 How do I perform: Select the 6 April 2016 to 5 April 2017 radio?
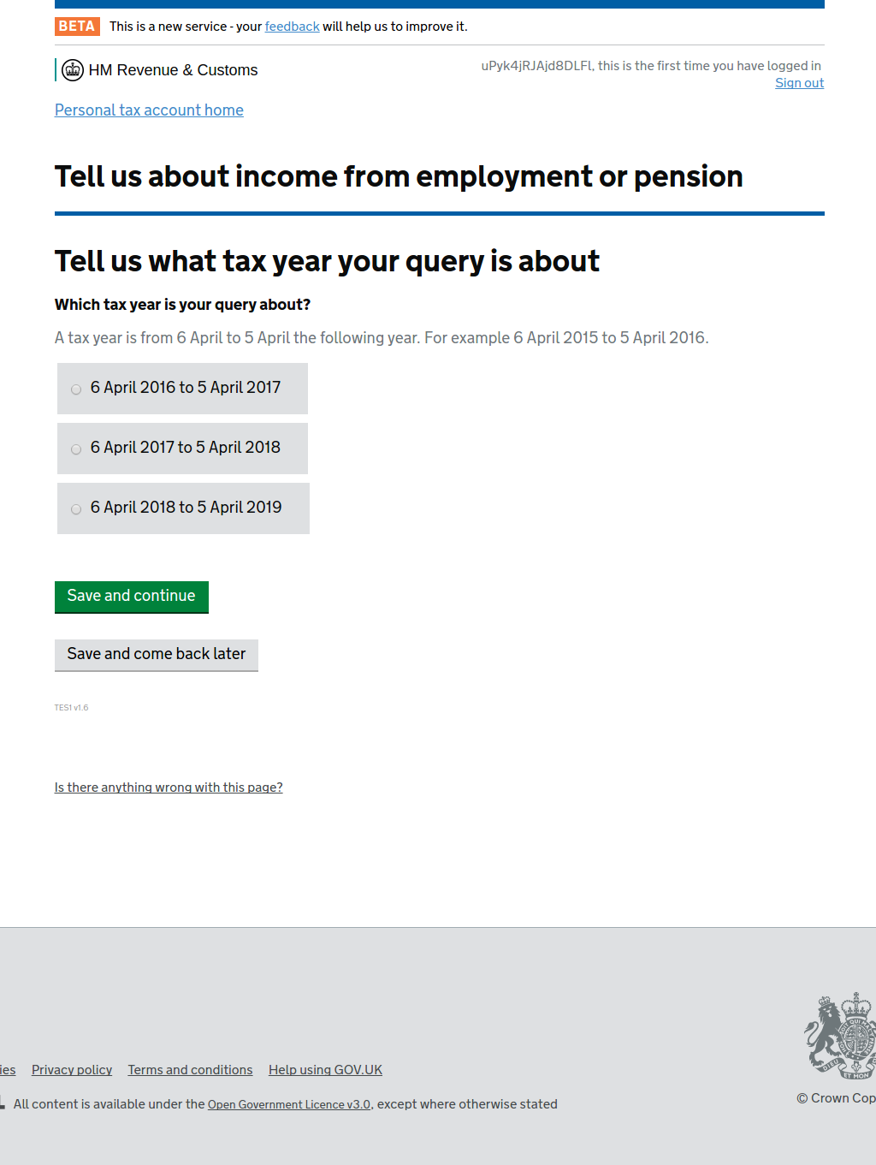tap(76, 389)
